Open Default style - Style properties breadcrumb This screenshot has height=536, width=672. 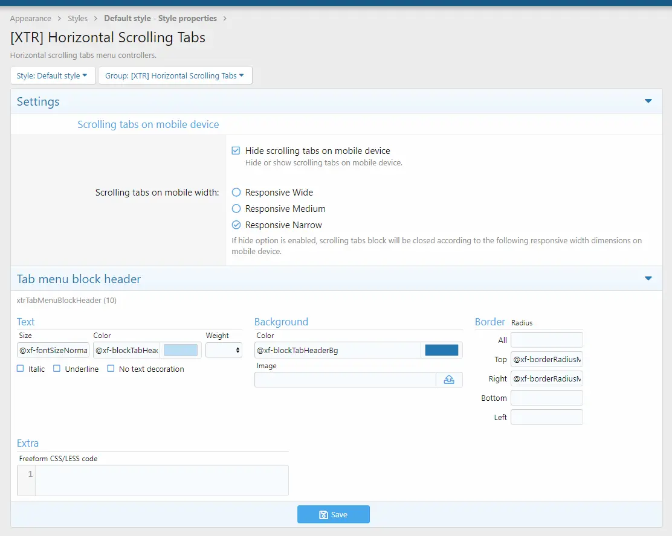coord(160,19)
